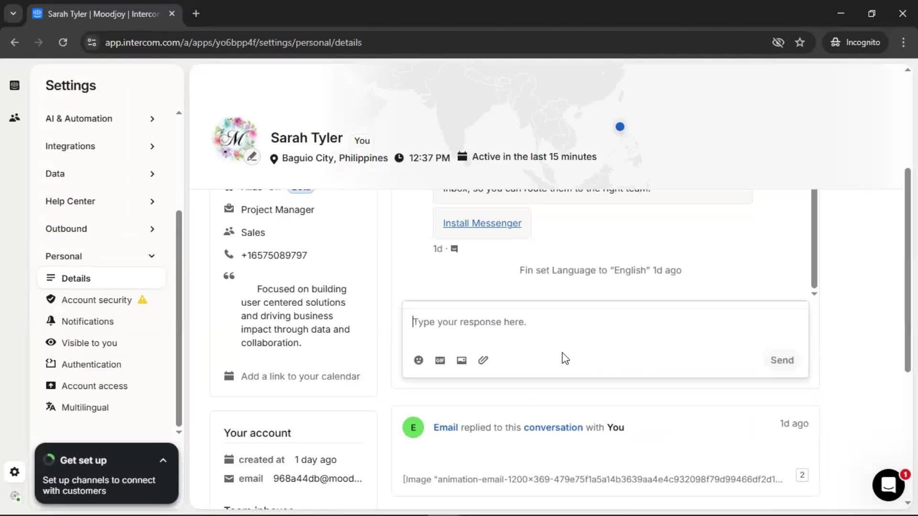Image resolution: width=918 pixels, height=516 pixels.
Task: Click the Sarah Tyler name heading
Action: [306, 138]
